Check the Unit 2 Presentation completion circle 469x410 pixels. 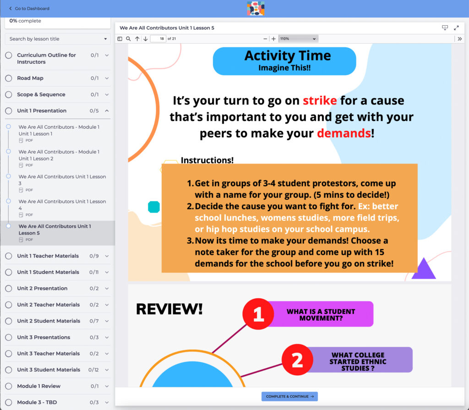9,289
